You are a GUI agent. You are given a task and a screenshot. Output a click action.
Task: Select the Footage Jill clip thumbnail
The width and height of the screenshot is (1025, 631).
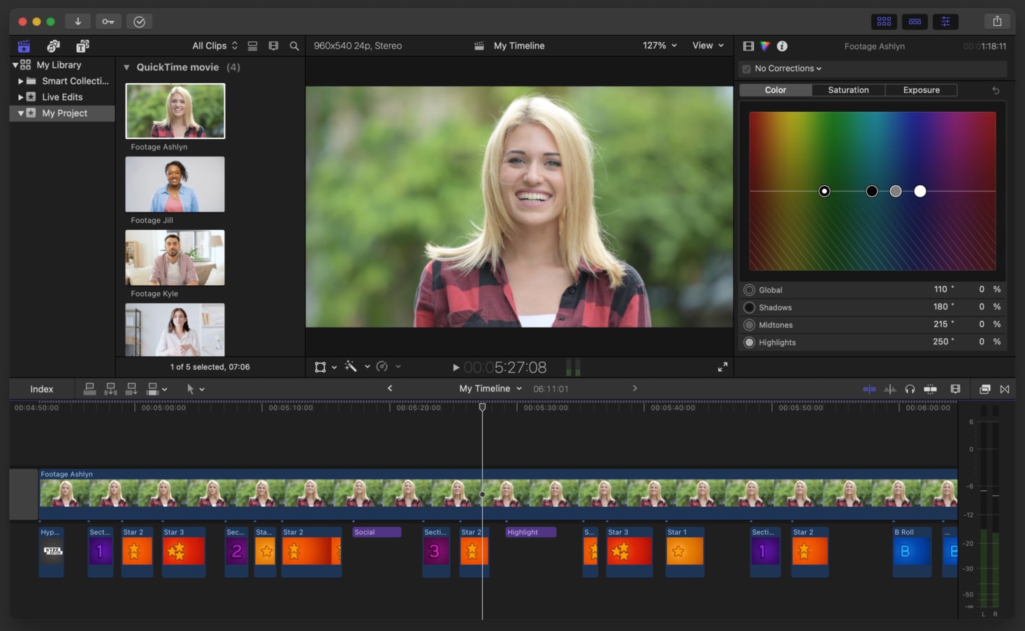click(175, 184)
